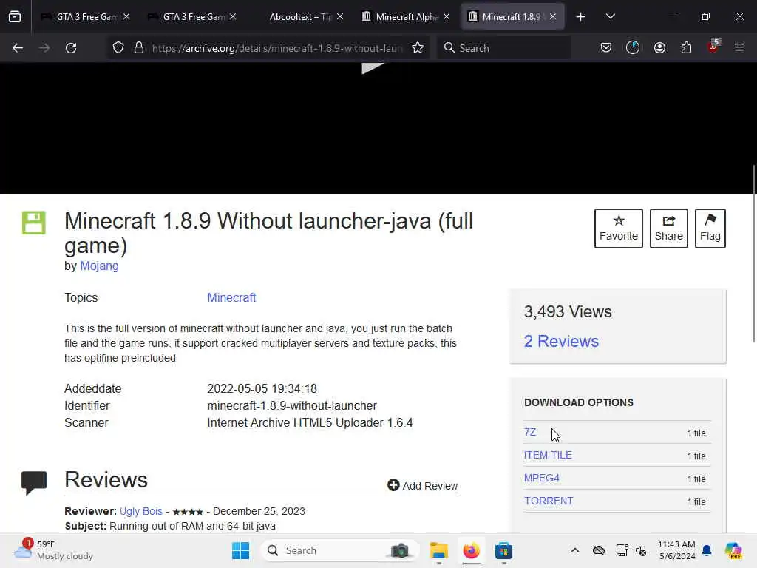Image resolution: width=757 pixels, height=568 pixels.
Task: Close the Minecraft Alpha tab
Action: coord(447,17)
